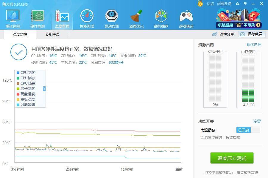The width and height of the screenshot is (268, 178).
Task: Open the 硬件体检 hardware checkup panel
Action: [x=13, y=18]
